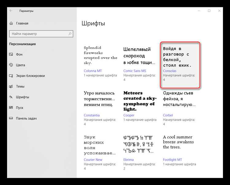
Task: Open the Цвета section
Action: click(x=20, y=65)
